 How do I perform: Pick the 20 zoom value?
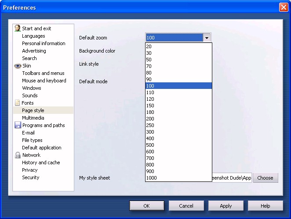(178, 46)
